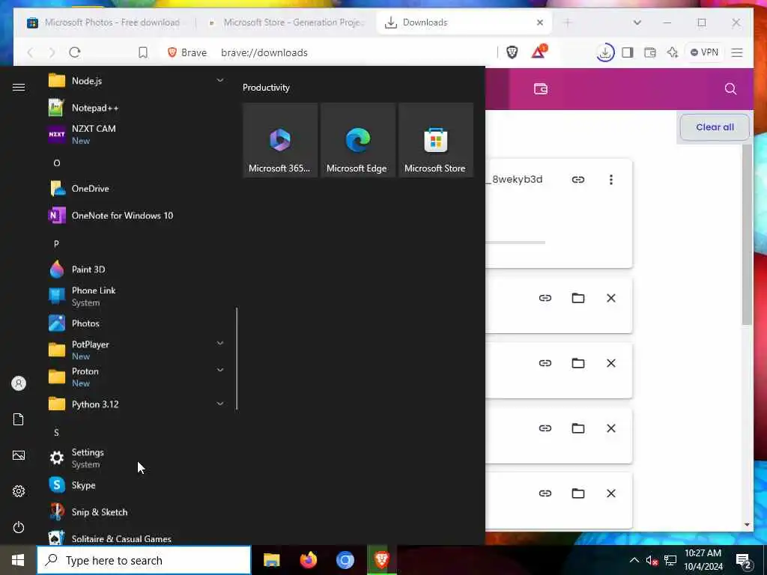Screen dimensions: 767x575
Task: Open the notification center icon
Action: point(744,562)
